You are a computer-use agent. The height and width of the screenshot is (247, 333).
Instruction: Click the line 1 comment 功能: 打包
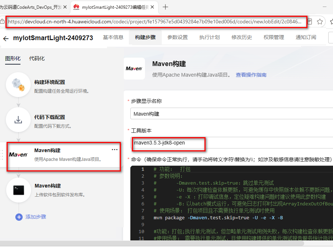coord(172,169)
